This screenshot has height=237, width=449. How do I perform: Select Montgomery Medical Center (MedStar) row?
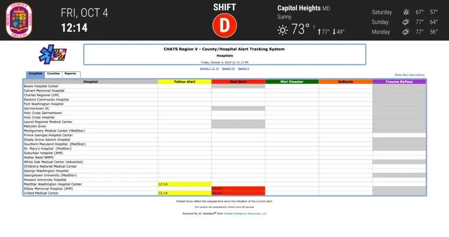pyautogui.click(x=224, y=131)
